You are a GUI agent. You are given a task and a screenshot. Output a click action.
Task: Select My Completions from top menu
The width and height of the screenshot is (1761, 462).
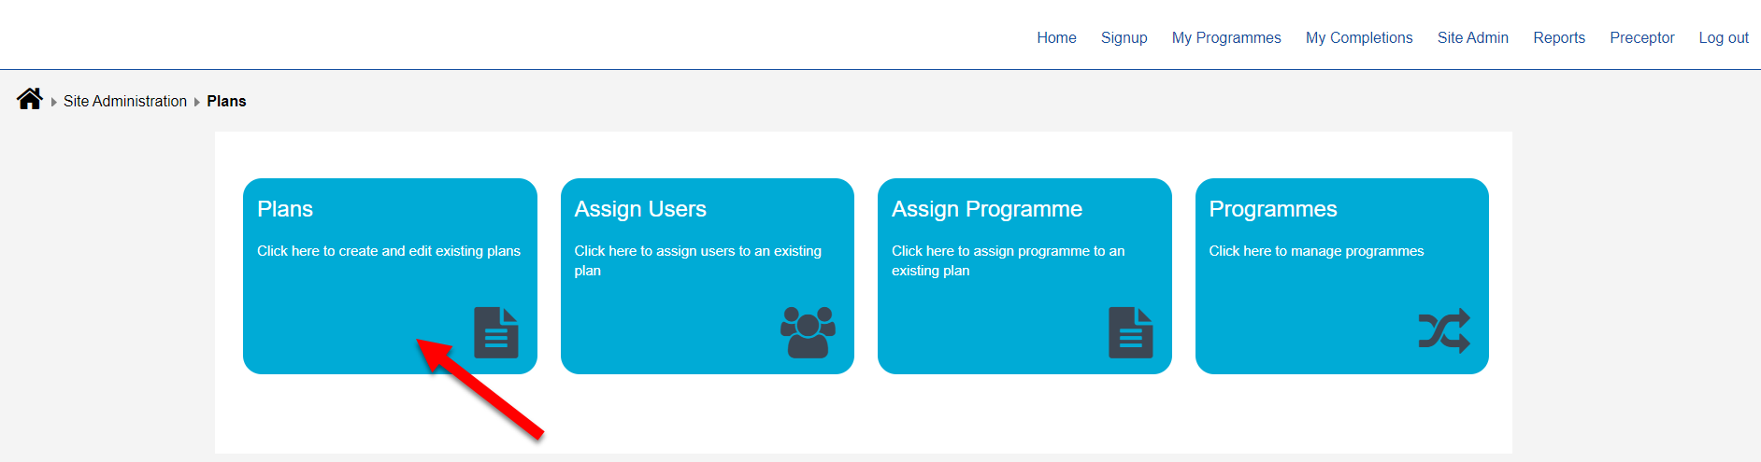(1359, 37)
